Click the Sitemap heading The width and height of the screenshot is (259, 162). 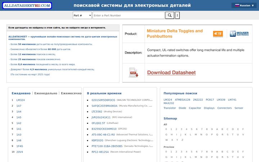pos(170,118)
